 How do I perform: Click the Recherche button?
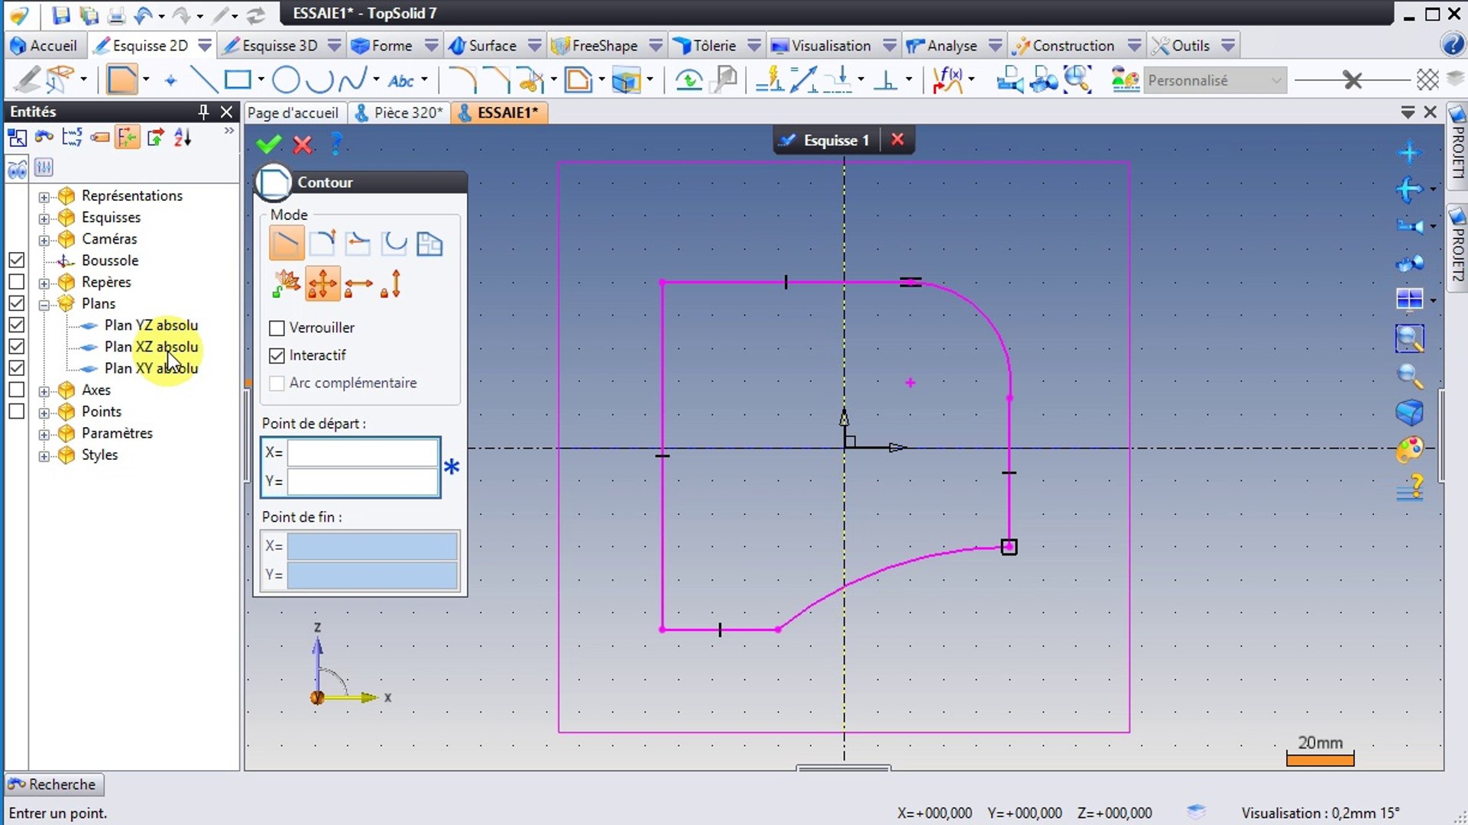coord(53,785)
